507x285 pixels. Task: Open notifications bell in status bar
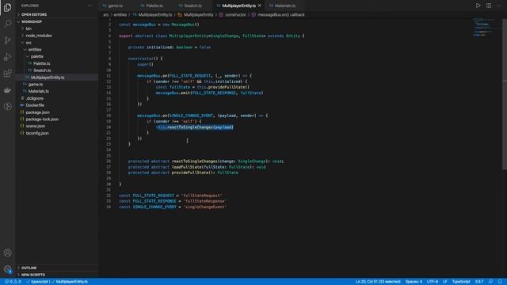pos(500,282)
